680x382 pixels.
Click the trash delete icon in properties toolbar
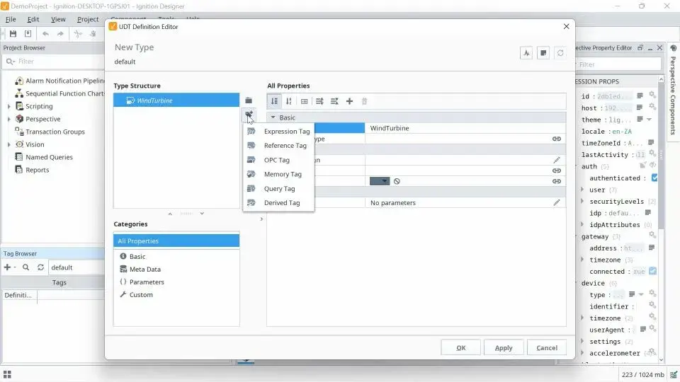pos(364,101)
